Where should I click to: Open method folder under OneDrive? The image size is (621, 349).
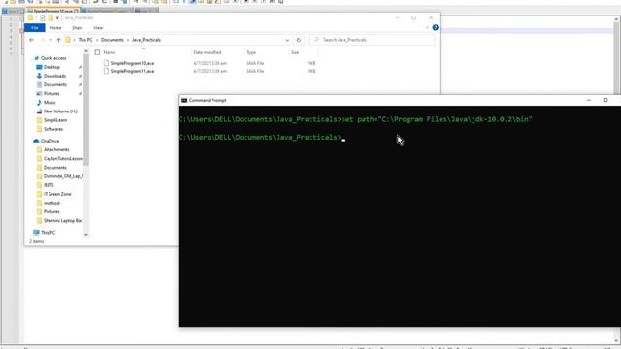coord(51,203)
